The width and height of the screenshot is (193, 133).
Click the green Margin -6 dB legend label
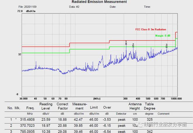(162, 35)
